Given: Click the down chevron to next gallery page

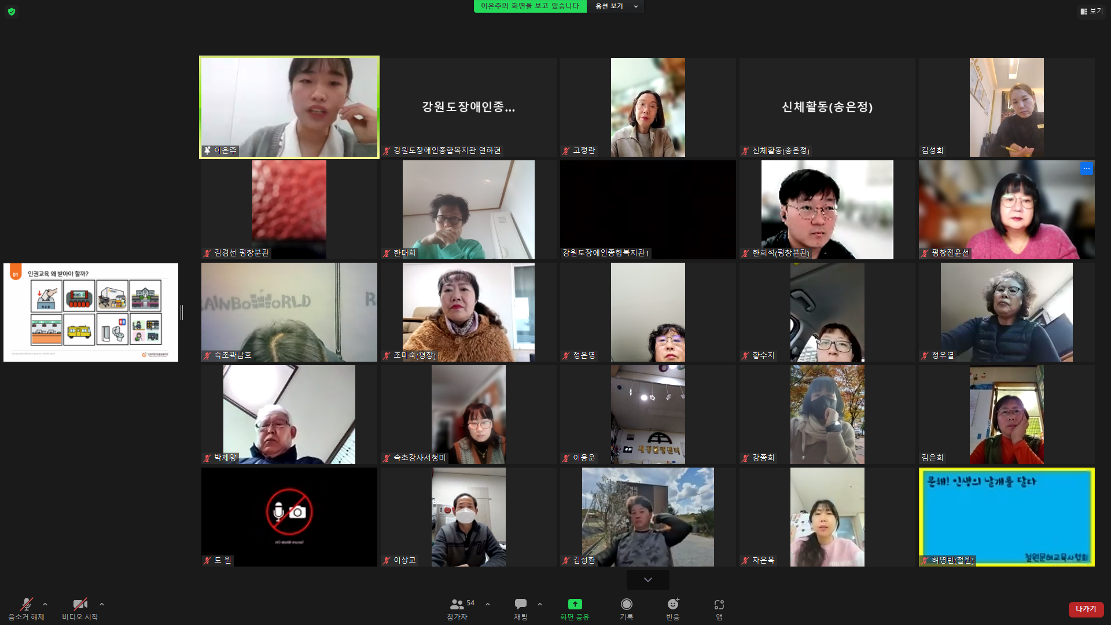Looking at the screenshot, I should tap(648, 579).
